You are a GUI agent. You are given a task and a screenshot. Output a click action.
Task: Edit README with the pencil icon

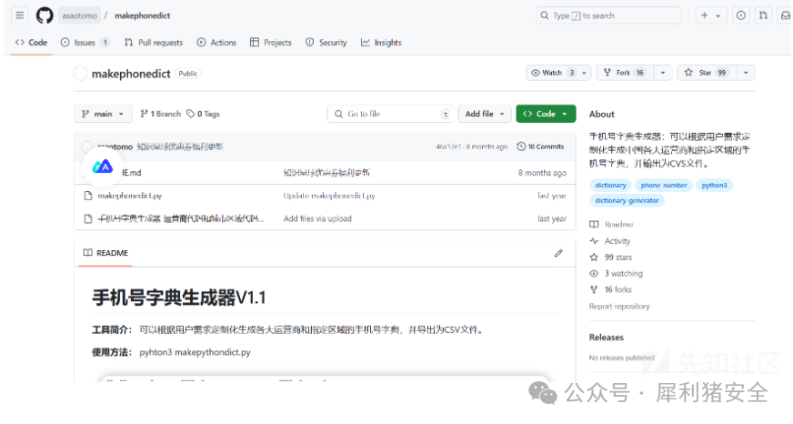[558, 253]
